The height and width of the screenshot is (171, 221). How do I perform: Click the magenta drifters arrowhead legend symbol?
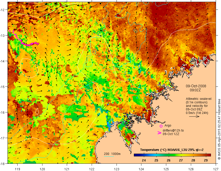[159, 133]
